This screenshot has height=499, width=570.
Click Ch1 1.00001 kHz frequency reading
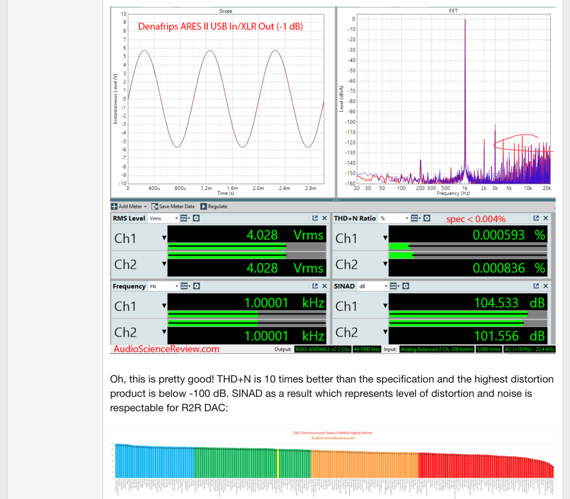click(285, 303)
